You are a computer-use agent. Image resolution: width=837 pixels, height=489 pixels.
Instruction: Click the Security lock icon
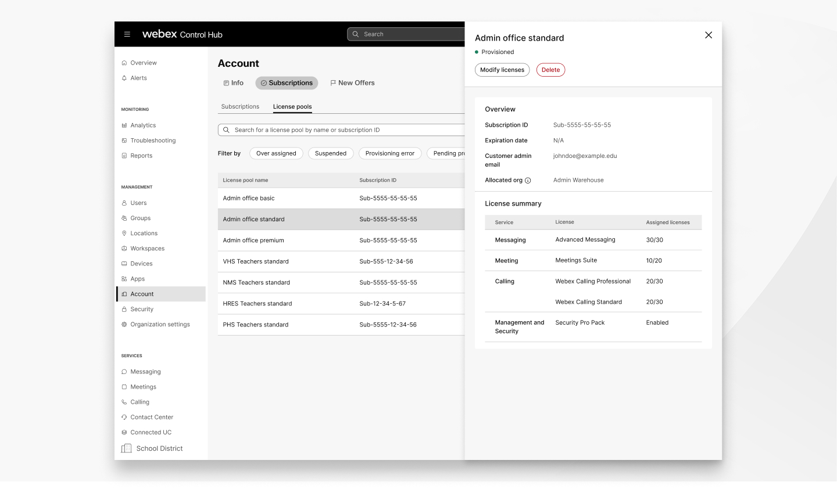click(x=124, y=310)
